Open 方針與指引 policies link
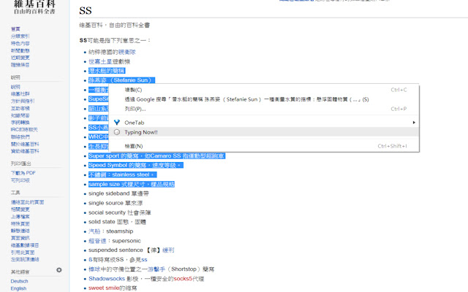Image resolution: width=468 pixels, height=292 pixels. 23,101
